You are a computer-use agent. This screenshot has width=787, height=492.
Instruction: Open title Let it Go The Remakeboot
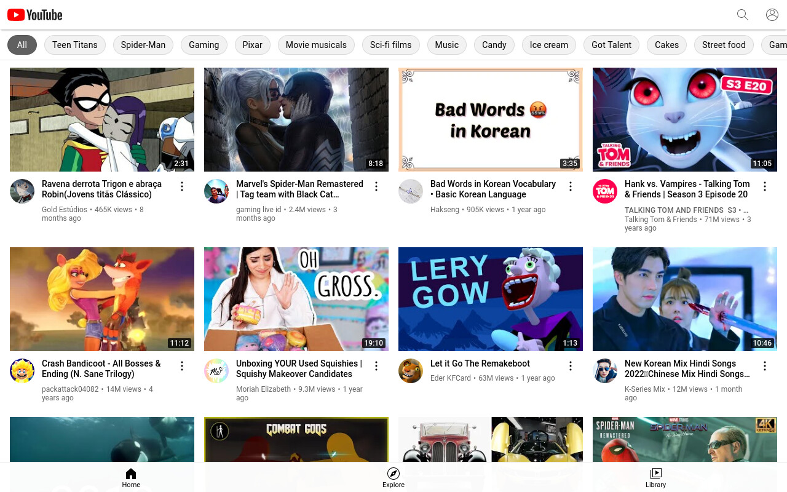(x=480, y=363)
